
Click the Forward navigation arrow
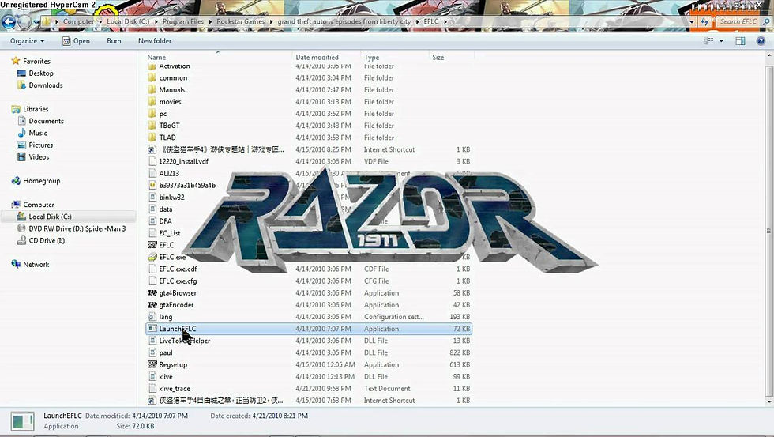[24, 21]
